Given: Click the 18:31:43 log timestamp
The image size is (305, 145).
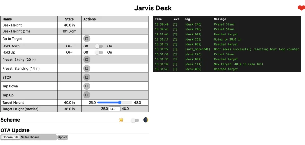Looking at the screenshot, I should click(162, 69).
